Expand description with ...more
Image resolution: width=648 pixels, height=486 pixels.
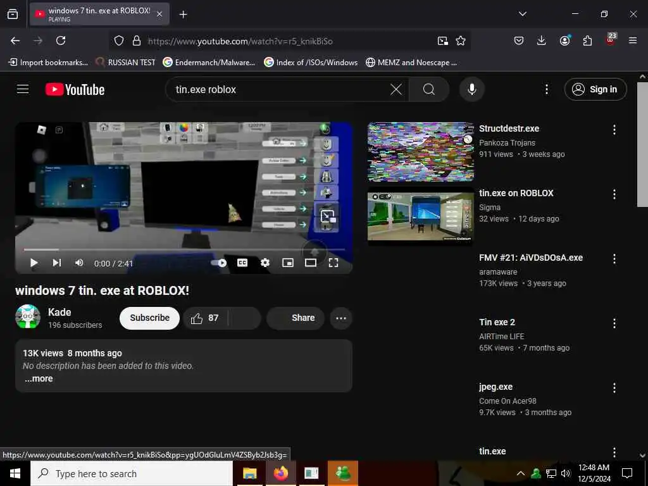(x=39, y=378)
